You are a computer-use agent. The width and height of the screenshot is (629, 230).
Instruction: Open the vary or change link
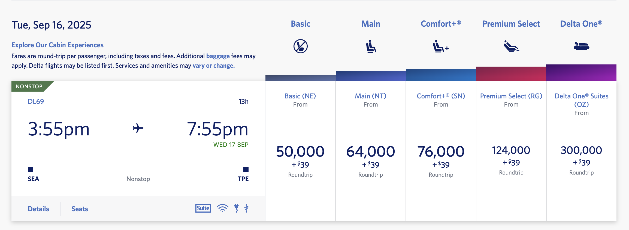click(x=214, y=66)
